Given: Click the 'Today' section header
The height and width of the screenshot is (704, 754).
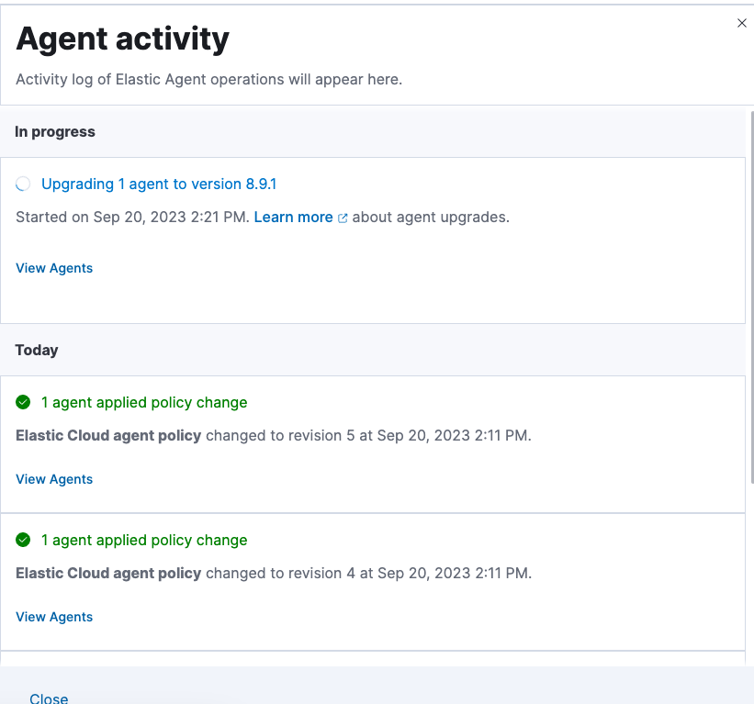Looking at the screenshot, I should pos(36,350).
